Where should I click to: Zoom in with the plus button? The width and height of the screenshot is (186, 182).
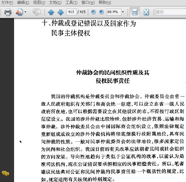[x=101, y=12]
